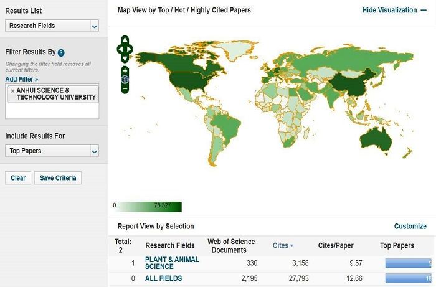Click the Add Filter link
Screen dimensions: 436x287
21,79
